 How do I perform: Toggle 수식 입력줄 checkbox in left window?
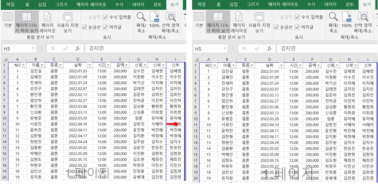[105, 17]
